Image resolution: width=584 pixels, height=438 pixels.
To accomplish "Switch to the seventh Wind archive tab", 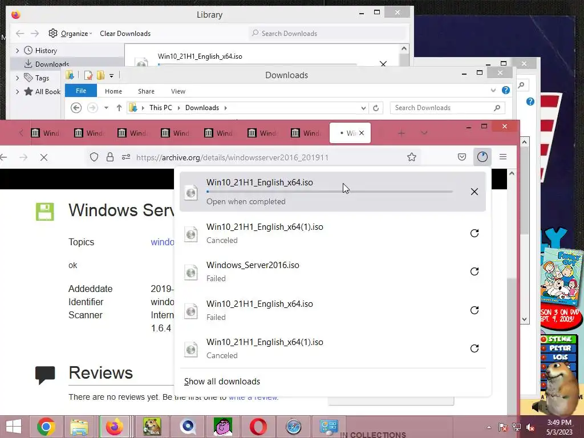I will 305,133.
